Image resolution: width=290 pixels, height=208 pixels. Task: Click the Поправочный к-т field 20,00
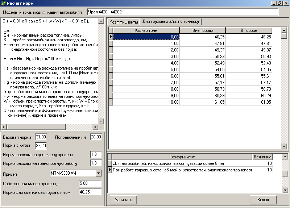(x=96, y=137)
